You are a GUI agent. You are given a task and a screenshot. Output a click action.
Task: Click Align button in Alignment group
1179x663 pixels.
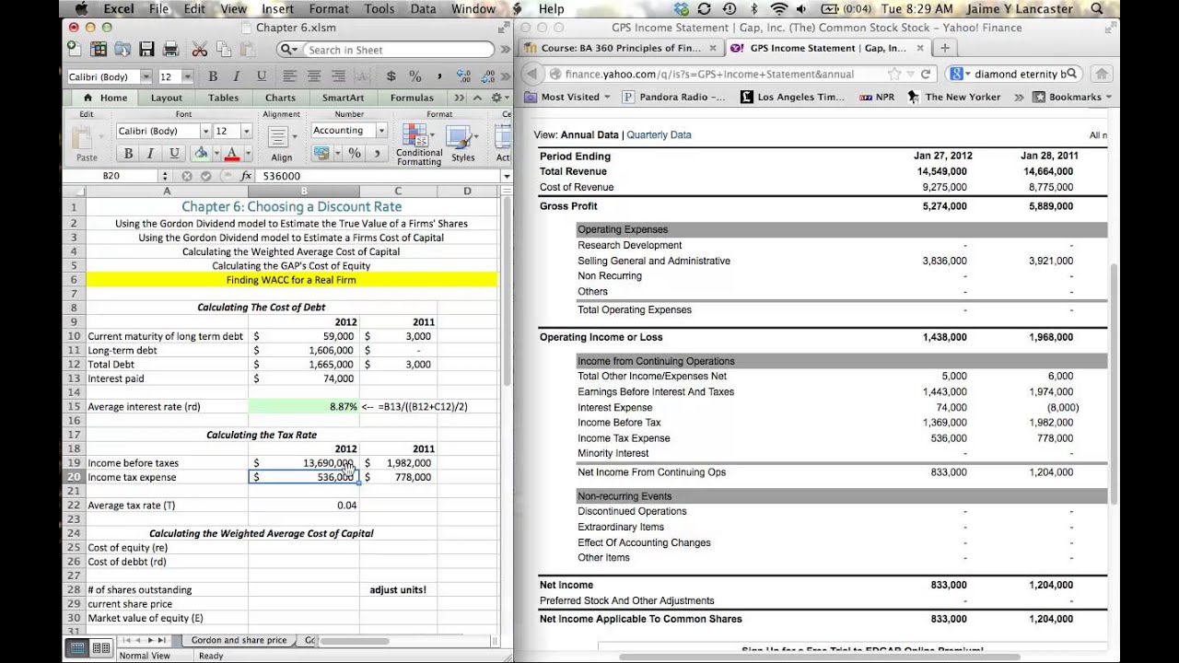[281, 144]
